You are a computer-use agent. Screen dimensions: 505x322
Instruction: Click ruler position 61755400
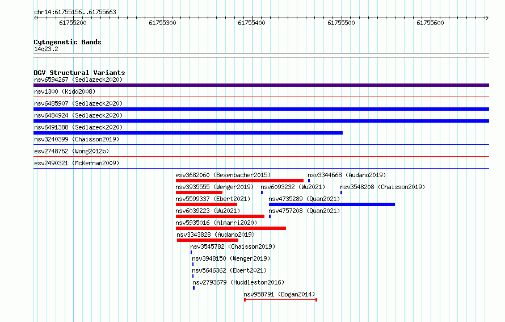click(251, 23)
